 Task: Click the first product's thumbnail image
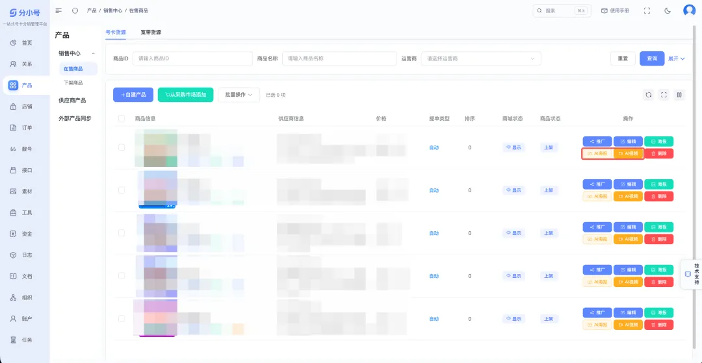(156, 148)
